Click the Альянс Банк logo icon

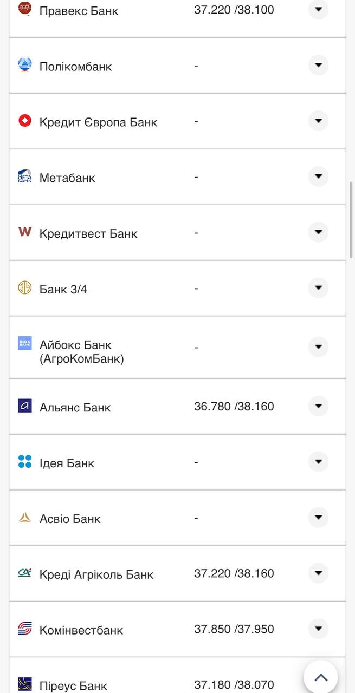point(25,406)
